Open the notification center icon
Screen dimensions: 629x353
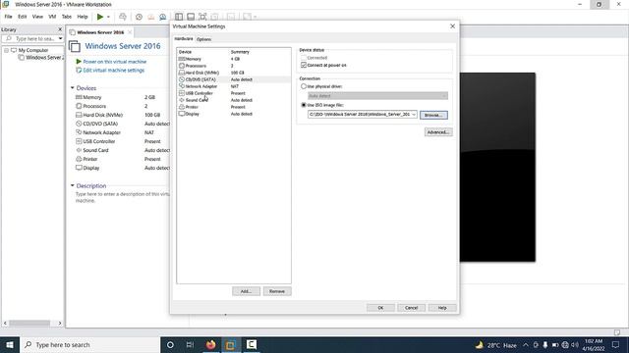click(616, 344)
